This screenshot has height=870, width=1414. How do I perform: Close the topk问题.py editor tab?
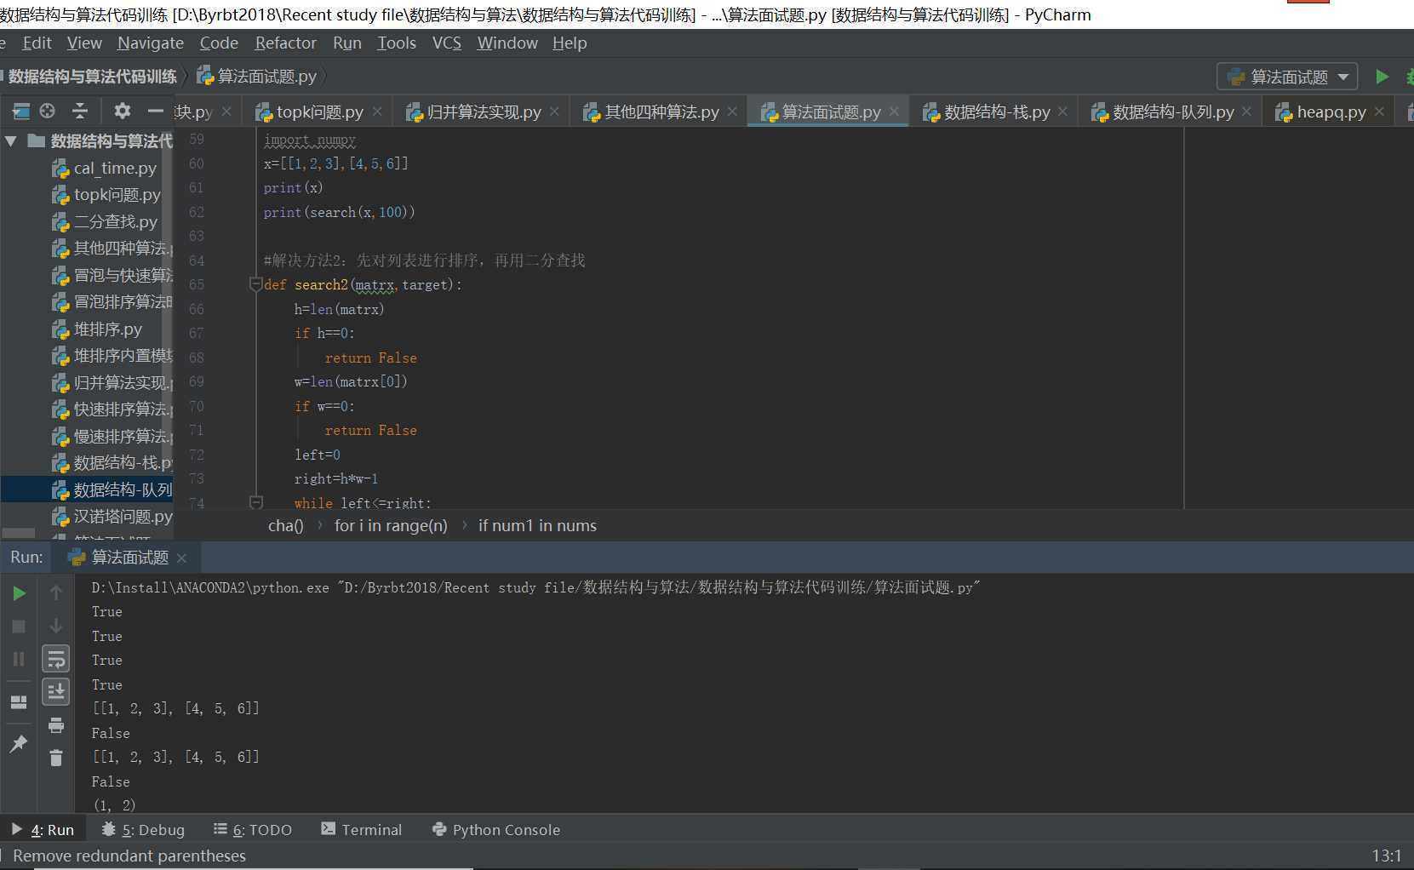(377, 112)
